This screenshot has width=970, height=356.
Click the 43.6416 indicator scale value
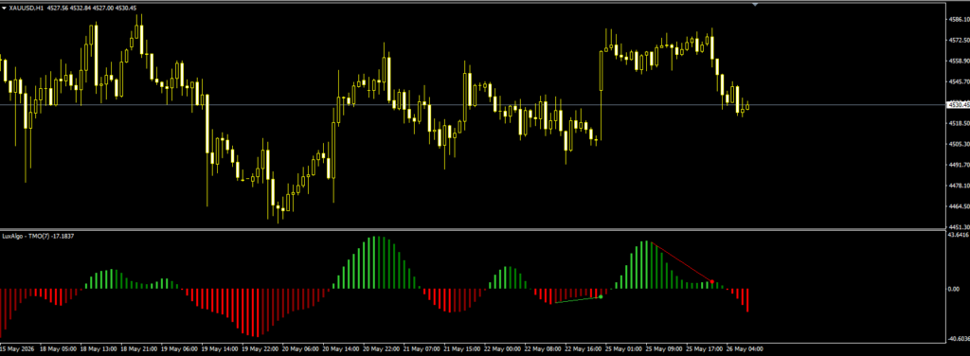(x=958, y=235)
